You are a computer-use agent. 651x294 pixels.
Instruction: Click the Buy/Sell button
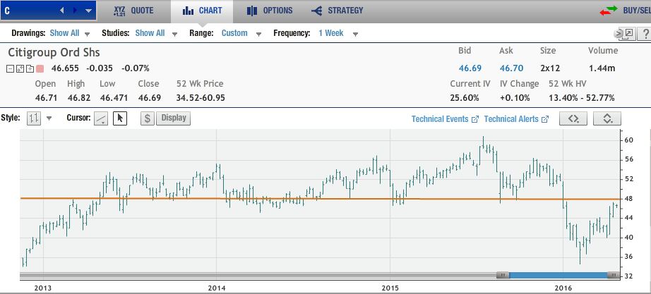626,11
